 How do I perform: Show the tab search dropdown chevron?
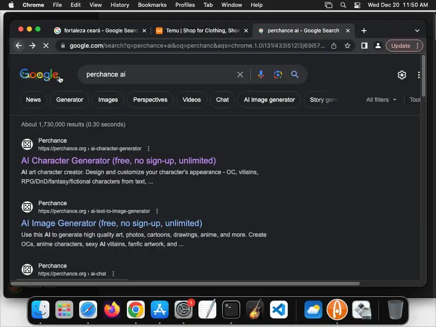[417, 31]
